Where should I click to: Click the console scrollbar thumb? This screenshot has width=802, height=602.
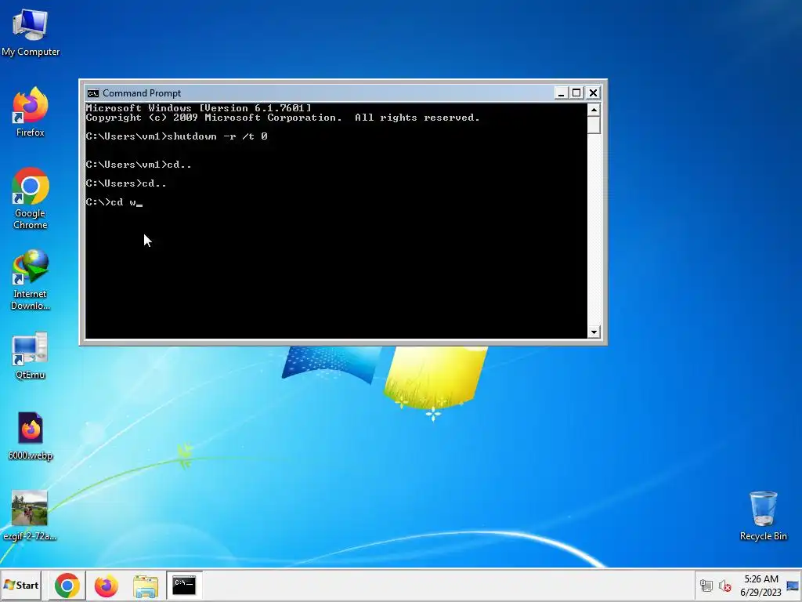pyautogui.click(x=594, y=125)
